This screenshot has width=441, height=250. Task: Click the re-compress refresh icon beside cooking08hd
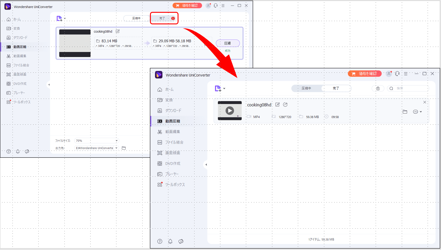[285, 105]
